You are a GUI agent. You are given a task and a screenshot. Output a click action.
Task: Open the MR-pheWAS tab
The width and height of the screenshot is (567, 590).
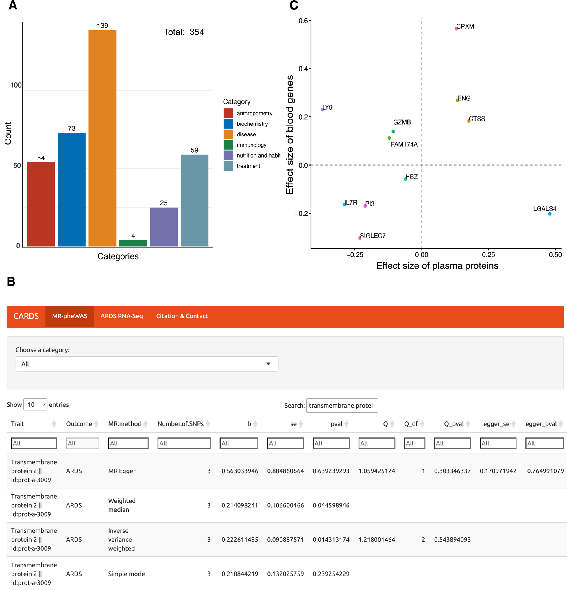(70, 316)
